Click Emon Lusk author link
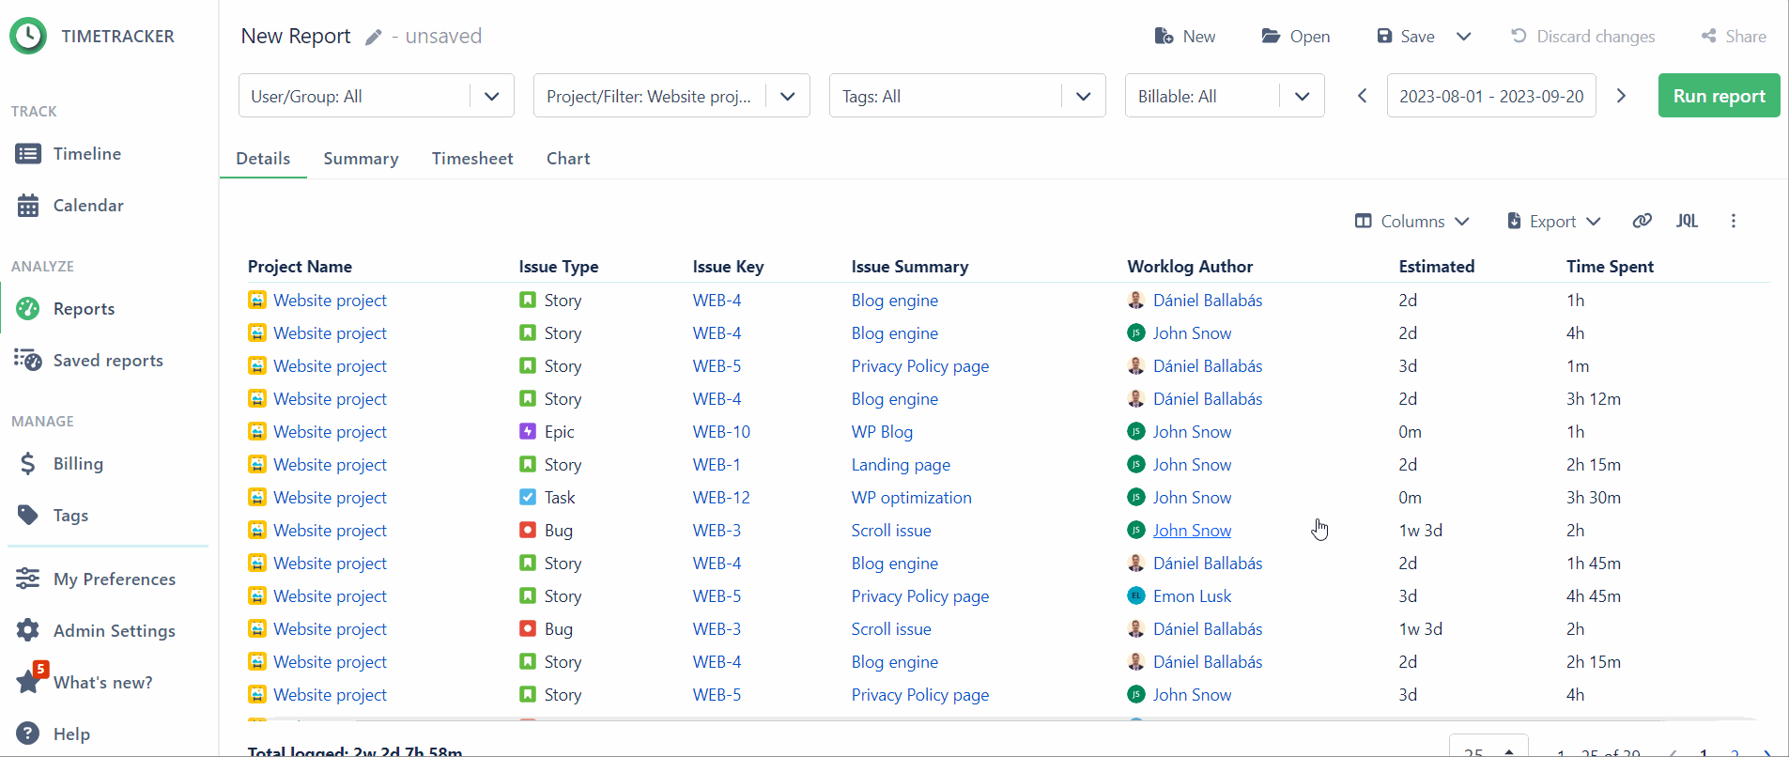This screenshot has width=1789, height=757. 1192,596
